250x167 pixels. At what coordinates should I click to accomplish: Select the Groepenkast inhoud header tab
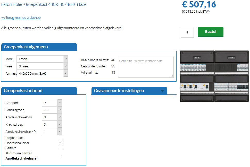39,91
